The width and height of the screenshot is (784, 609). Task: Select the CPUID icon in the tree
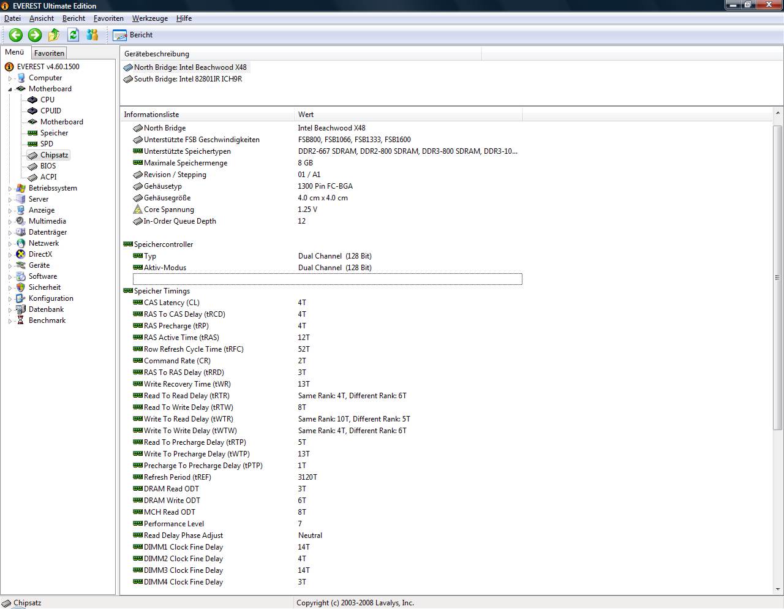[33, 111]
